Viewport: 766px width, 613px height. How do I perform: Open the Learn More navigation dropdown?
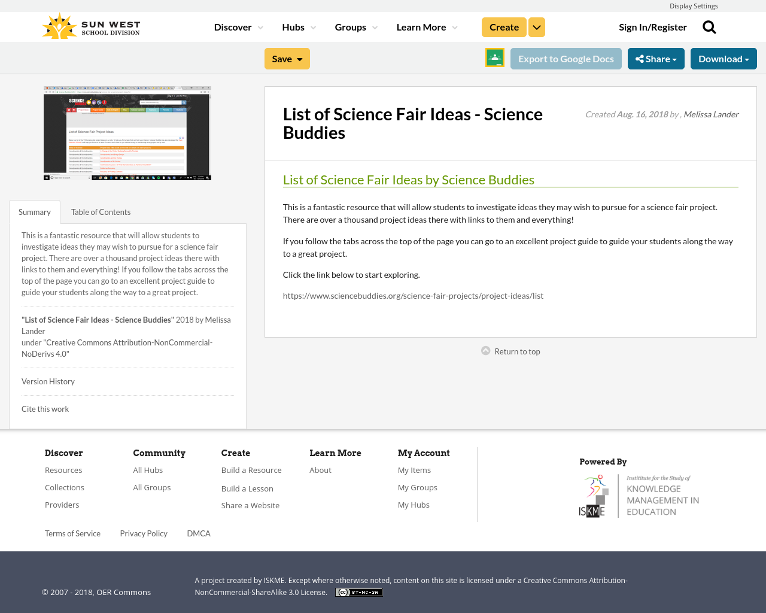[x=426, y=26]
